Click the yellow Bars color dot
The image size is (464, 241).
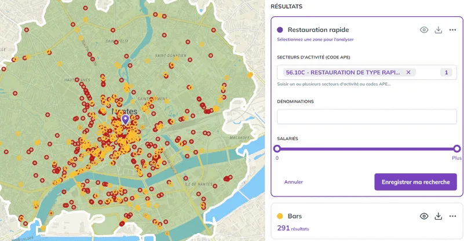(280, 216)
